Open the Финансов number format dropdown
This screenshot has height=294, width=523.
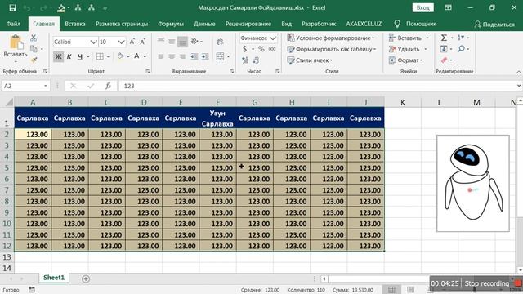(272, 38)
